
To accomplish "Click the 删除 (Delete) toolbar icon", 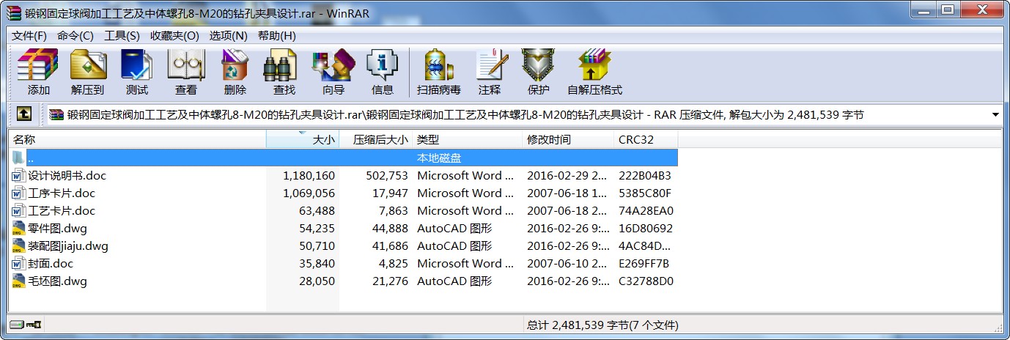I will pos(235,73).
